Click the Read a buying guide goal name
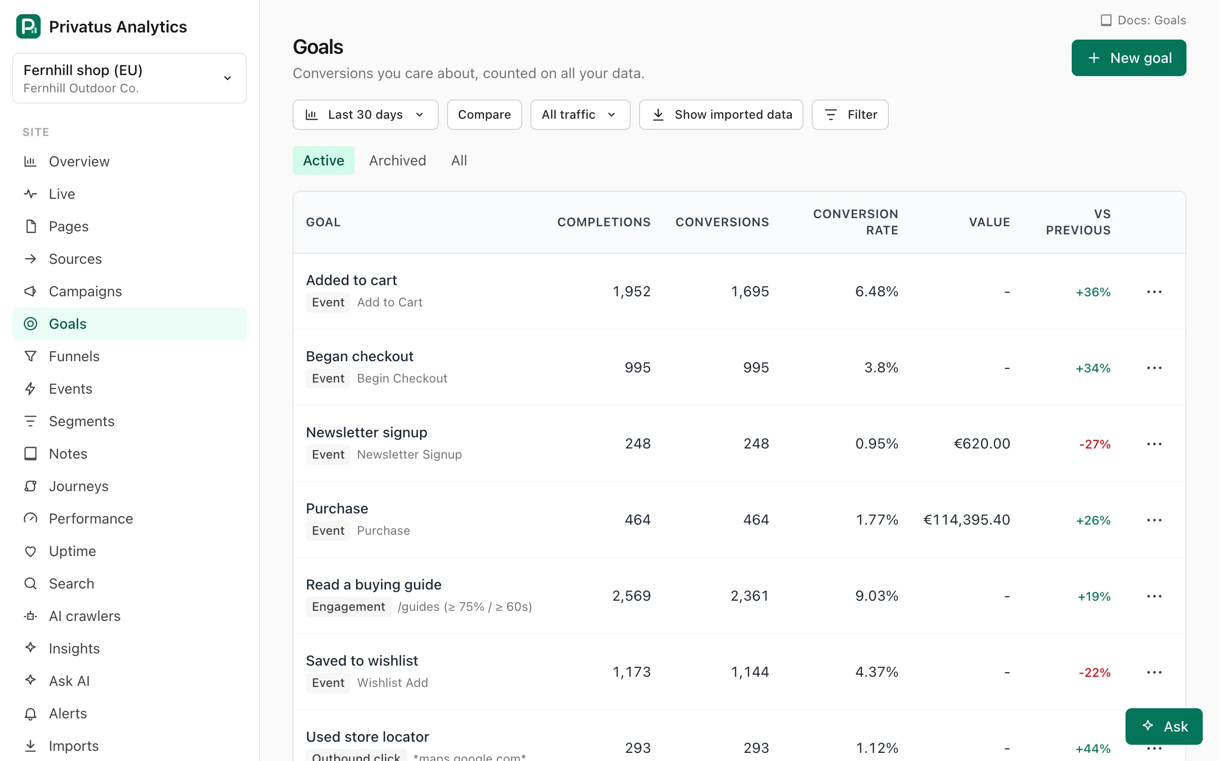This screenshot has width=1219, height=761. [x=373, y=584]
